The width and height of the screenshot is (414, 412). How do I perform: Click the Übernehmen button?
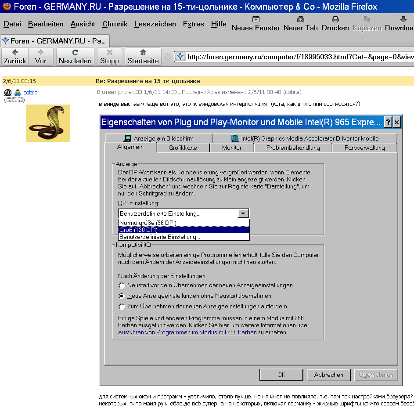(376, 375)
